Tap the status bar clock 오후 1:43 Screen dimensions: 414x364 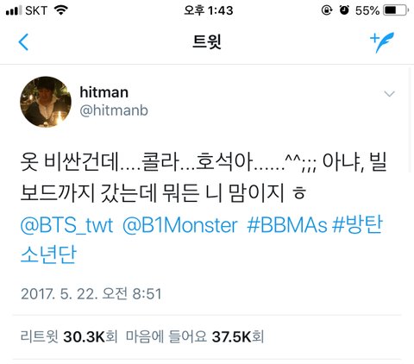click(x=209, y=10)
